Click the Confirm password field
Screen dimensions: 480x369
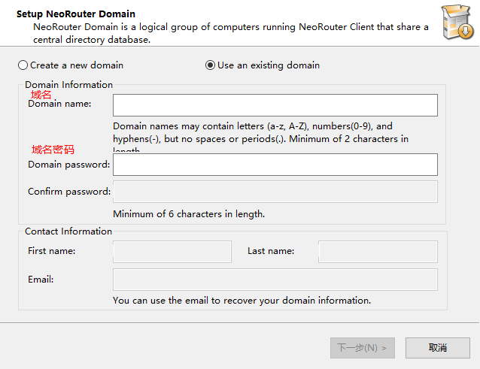tap(275, 192)
